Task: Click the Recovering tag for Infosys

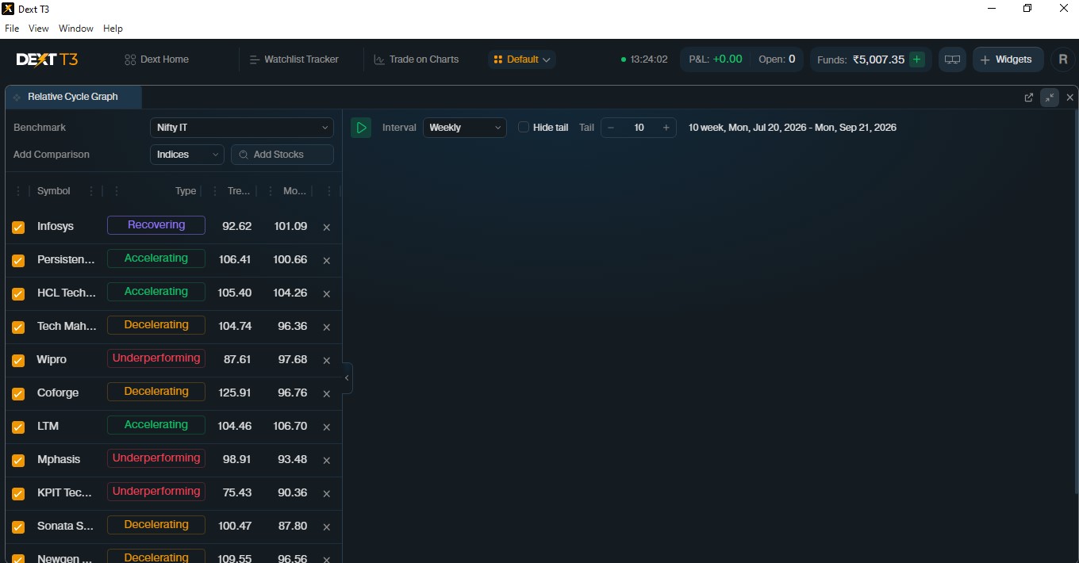Action: [x=156, y=225]
